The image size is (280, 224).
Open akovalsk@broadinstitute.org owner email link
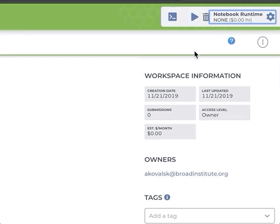(x=186, y=174)
